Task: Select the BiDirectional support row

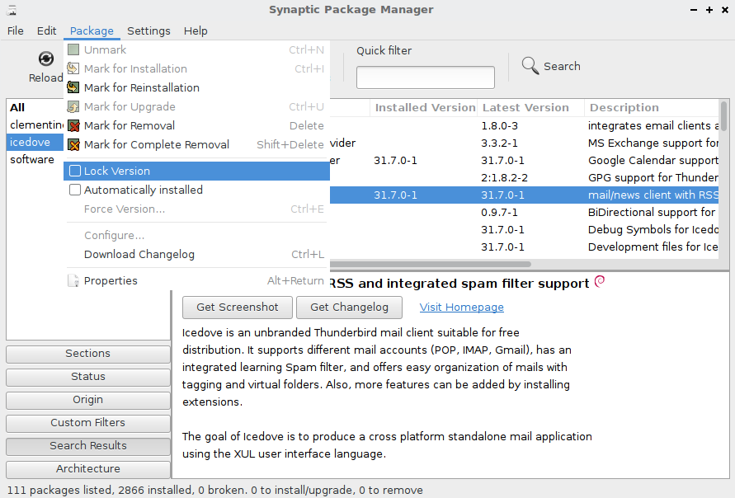Action: click(524, 213)
